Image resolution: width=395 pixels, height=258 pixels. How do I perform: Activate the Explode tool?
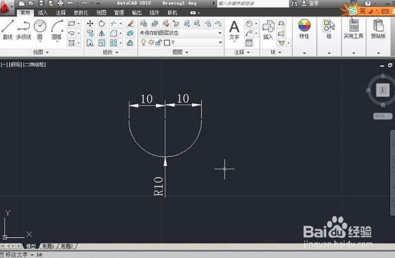[x=130, y=33]
